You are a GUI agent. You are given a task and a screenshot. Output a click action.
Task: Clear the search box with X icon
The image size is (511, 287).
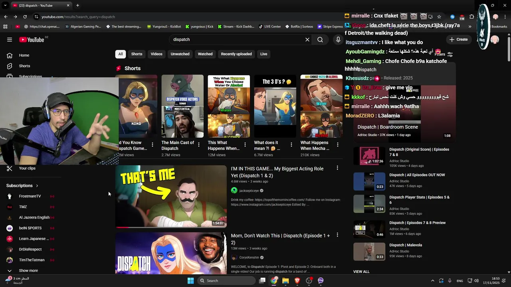tap(307, 39)
